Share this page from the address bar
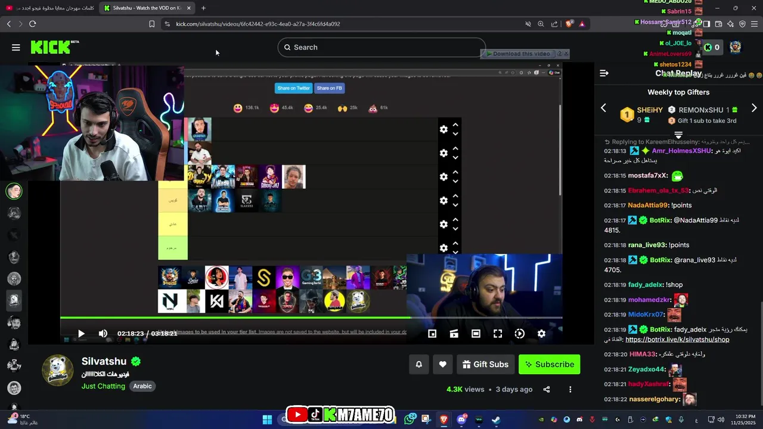Image resolution: width=763 pixels, height=429 pixels. point(554,24)
